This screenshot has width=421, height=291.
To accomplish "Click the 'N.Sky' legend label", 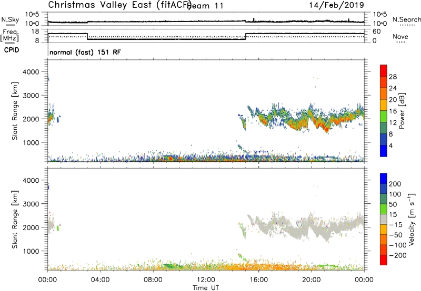I will 10,19.
